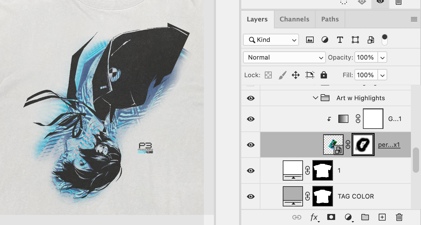Click the G...1 layer name

pos(395,119)
